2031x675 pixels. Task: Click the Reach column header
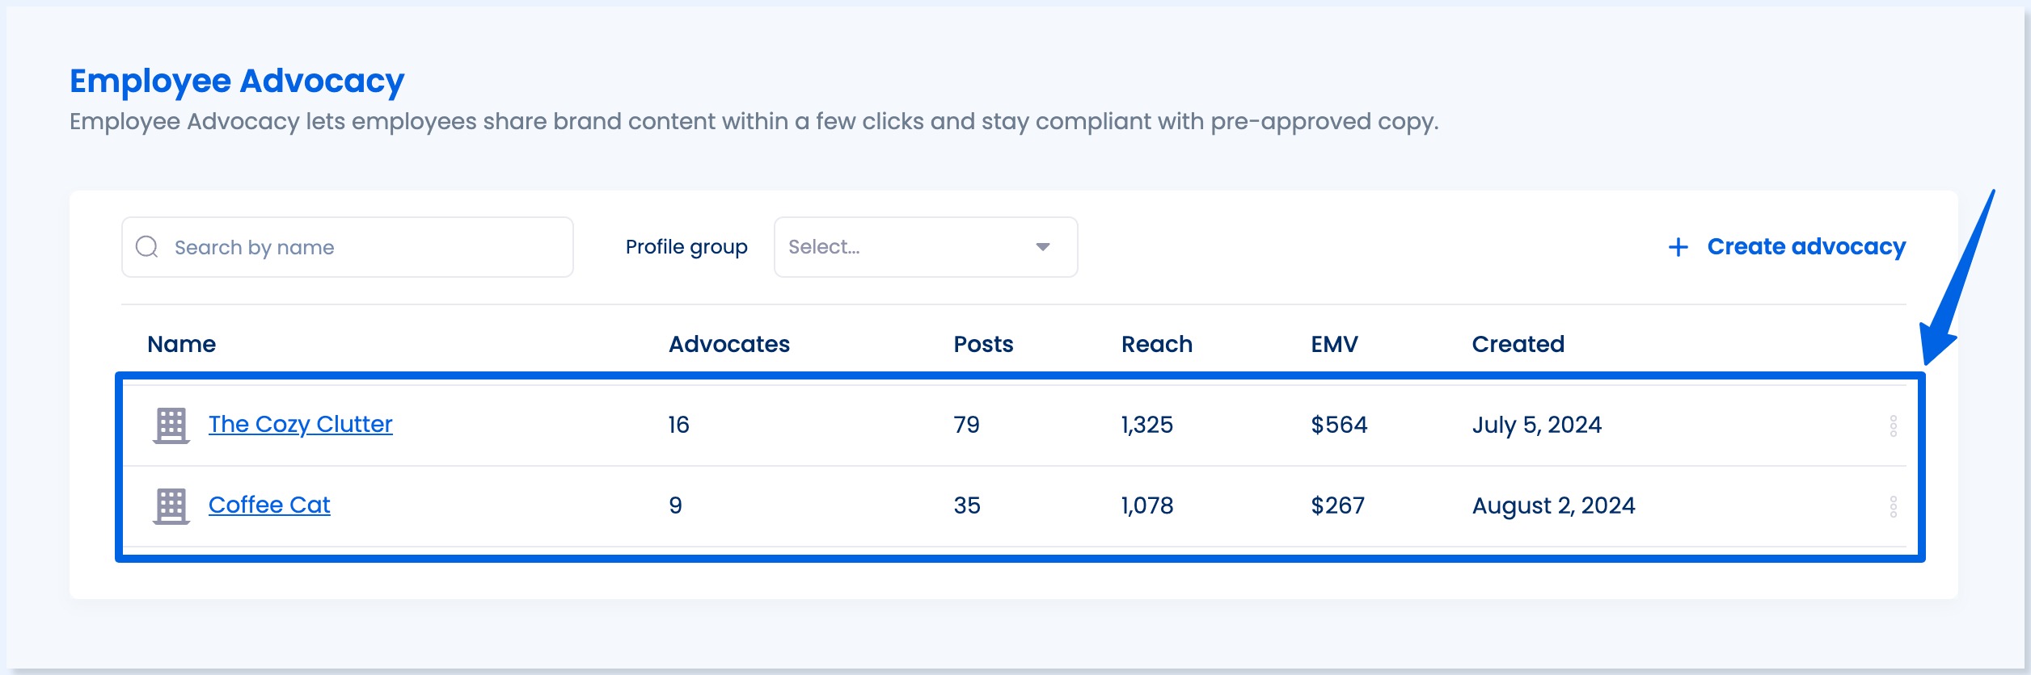tap(1155, 343)
